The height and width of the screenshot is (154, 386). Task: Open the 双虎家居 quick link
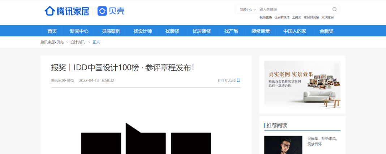[328, 17]
